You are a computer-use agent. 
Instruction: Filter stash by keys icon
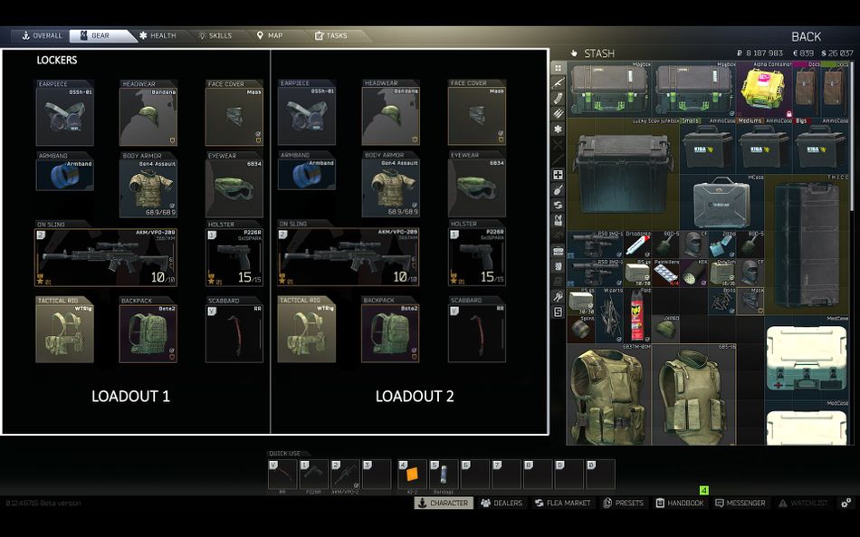[558, 297]
